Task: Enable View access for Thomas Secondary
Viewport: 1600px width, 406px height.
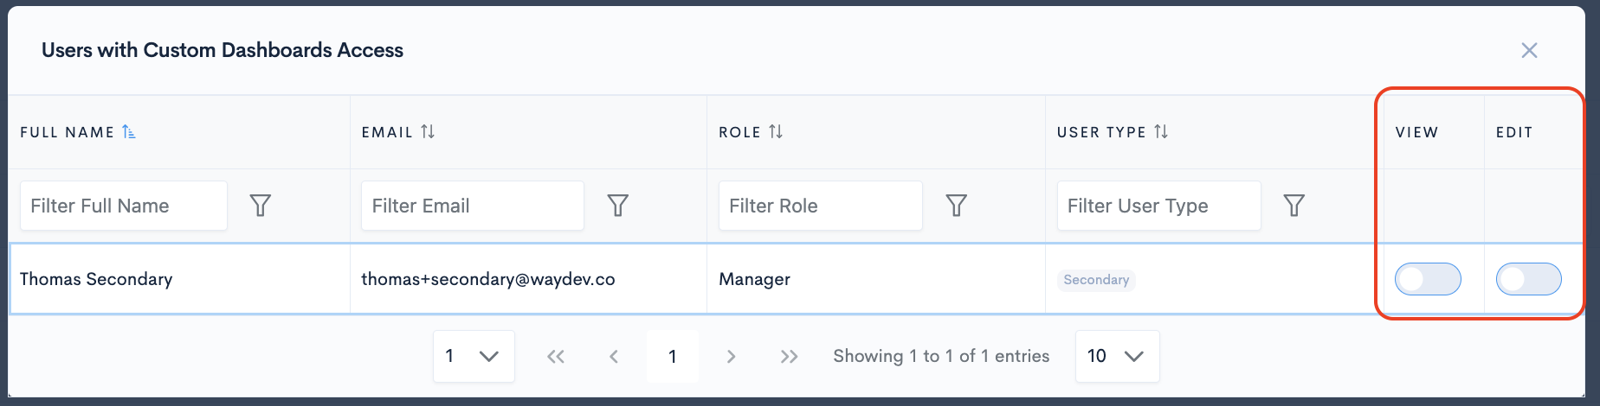Action: coord(1427,280)
